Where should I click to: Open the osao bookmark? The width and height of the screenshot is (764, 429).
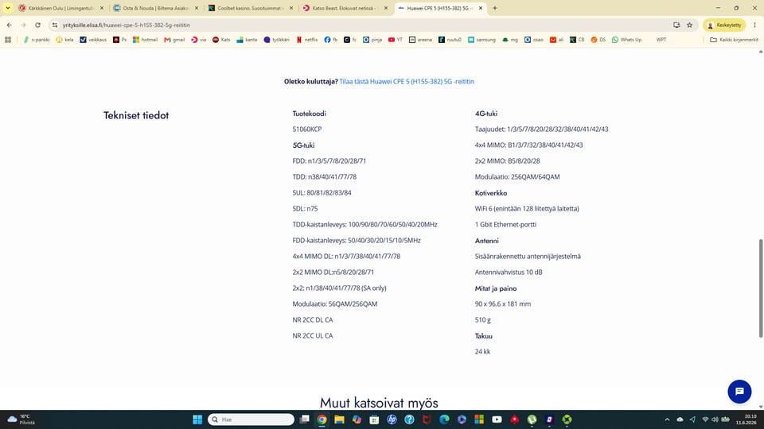533,40
